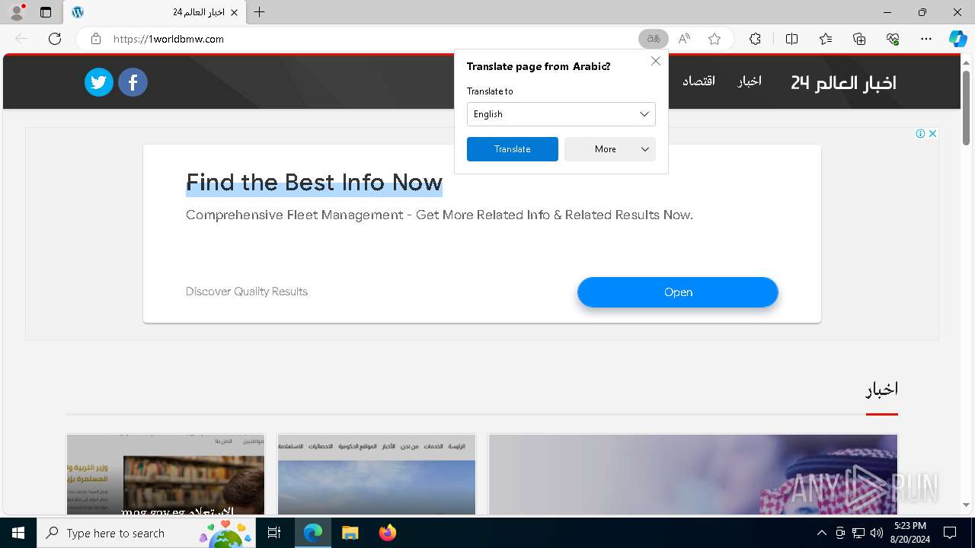Add page to favorites star

tap(714, 39)
